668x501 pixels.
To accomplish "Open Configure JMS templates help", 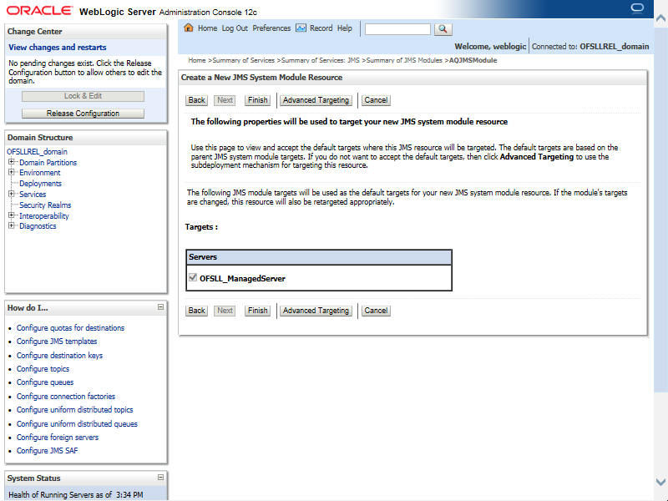I will point(57,342).
